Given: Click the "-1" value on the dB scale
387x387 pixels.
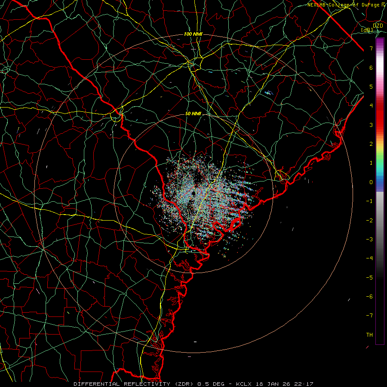Looking at the screenshot, I should click(369, 201).
